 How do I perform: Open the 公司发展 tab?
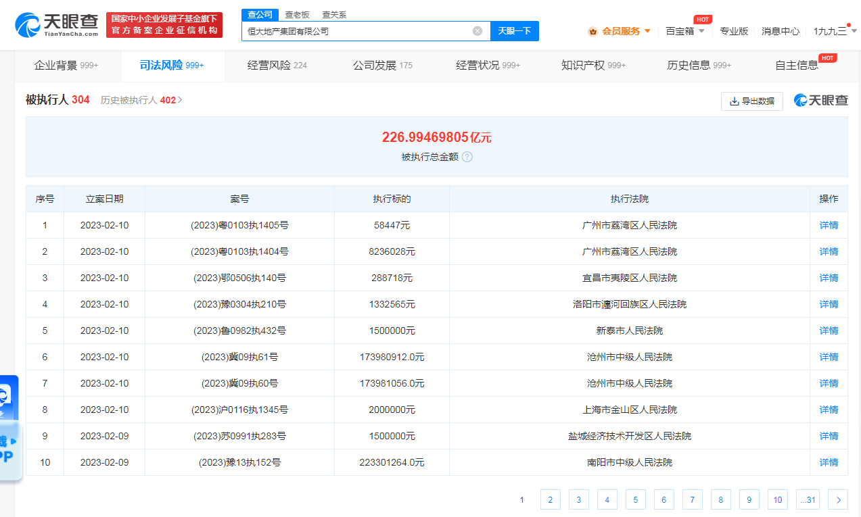(383, 66)
